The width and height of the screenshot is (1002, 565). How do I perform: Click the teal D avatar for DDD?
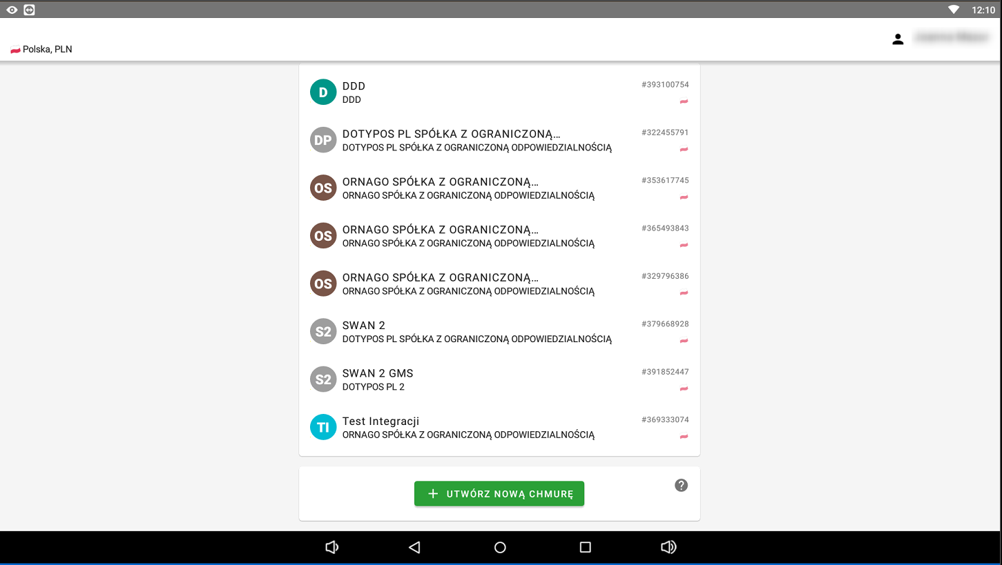(x=322, y=92)
